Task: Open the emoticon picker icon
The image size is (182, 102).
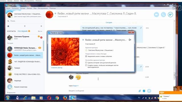Action: tap(144, 91)
